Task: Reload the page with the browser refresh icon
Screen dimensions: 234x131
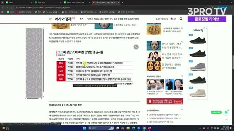Action: pos(11,8)
